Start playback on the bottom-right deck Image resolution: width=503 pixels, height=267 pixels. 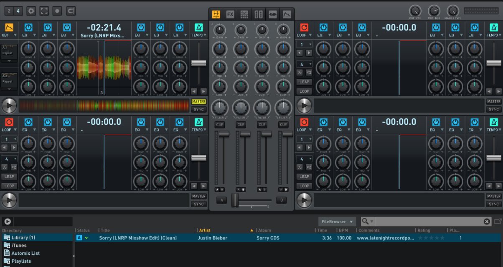pyautogui.click(x=304, y=200)
